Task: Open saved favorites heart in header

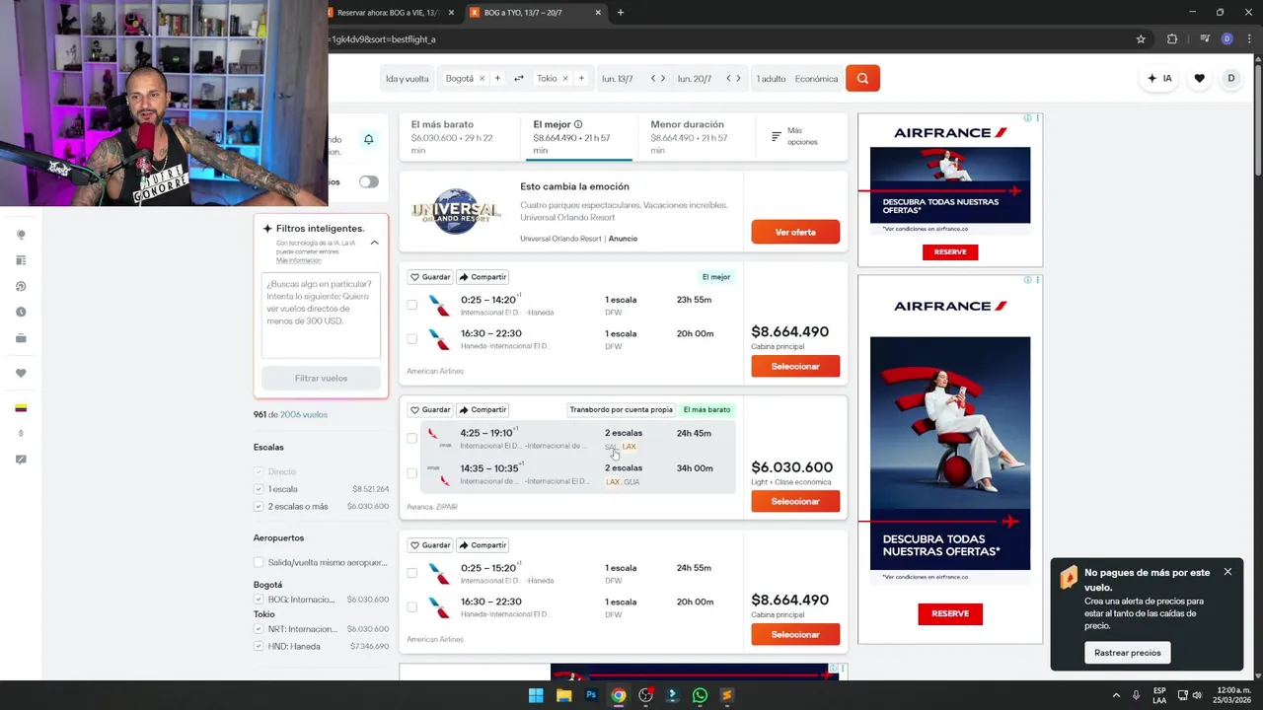Action: 1199,78
